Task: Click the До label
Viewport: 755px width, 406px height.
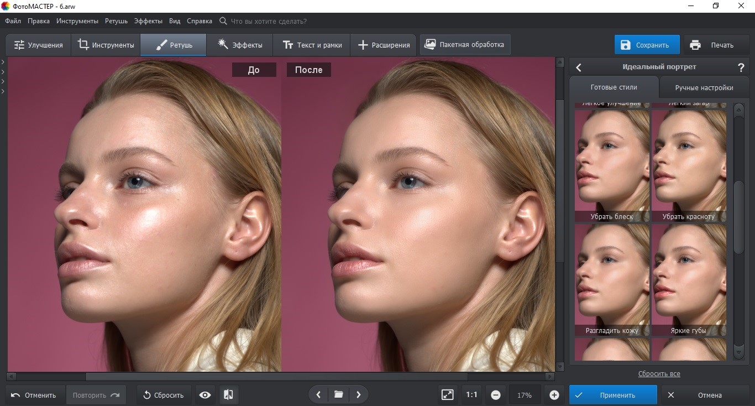Action: (x=254, y=70)
